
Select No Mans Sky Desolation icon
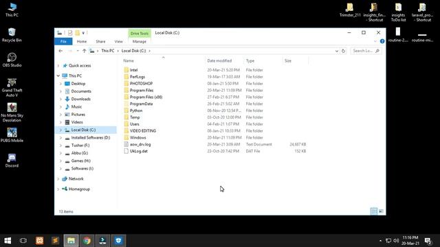click(x=12, y=113)
